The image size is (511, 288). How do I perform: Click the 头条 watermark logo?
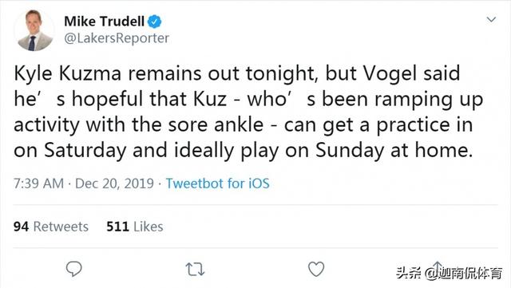(408, 273)
